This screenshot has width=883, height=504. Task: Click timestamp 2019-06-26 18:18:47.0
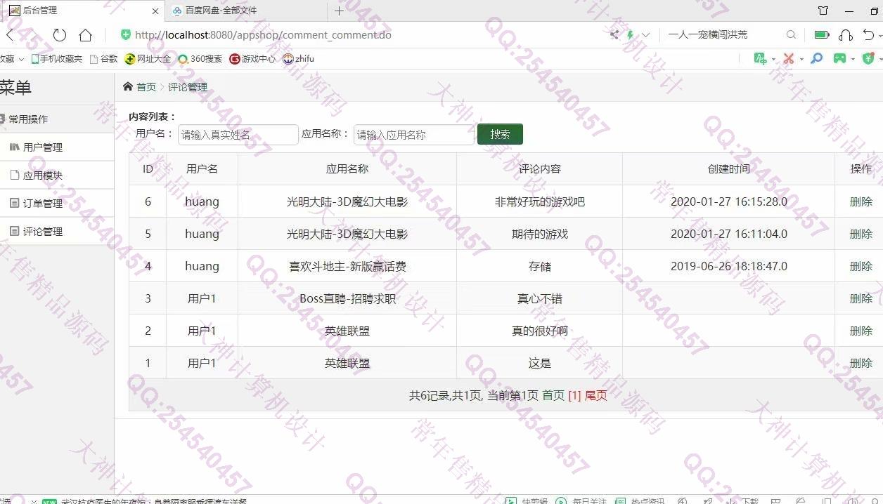729,267
